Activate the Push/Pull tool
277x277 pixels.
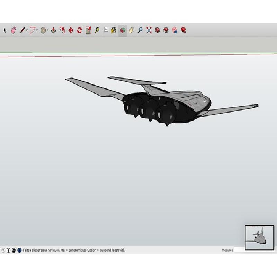click(53, 30)
